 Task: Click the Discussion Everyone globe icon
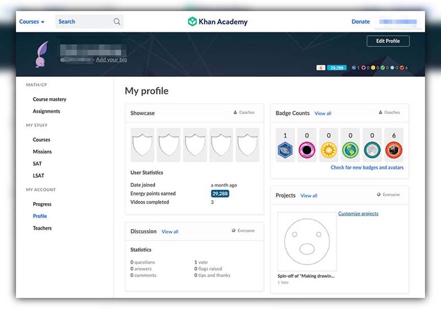point(233,231)
